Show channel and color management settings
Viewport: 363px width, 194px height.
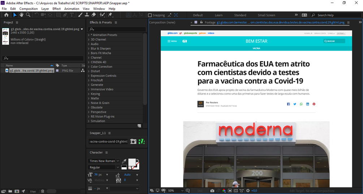pos(224,190)
